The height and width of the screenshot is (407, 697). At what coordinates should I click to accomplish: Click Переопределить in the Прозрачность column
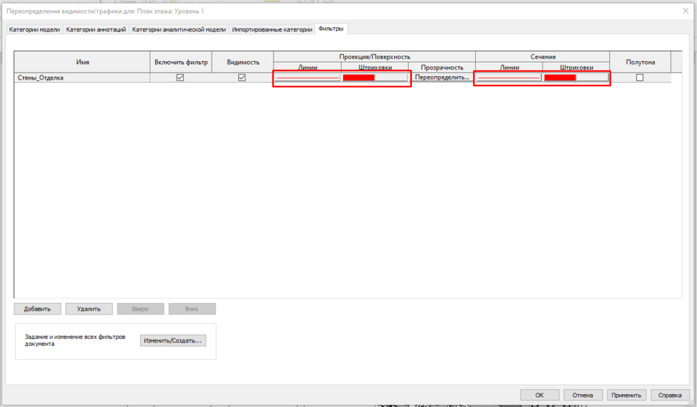coord(442,78)
